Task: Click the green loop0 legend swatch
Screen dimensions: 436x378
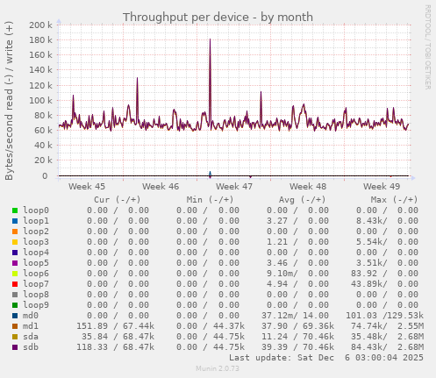Action: (x=15, y=210)
